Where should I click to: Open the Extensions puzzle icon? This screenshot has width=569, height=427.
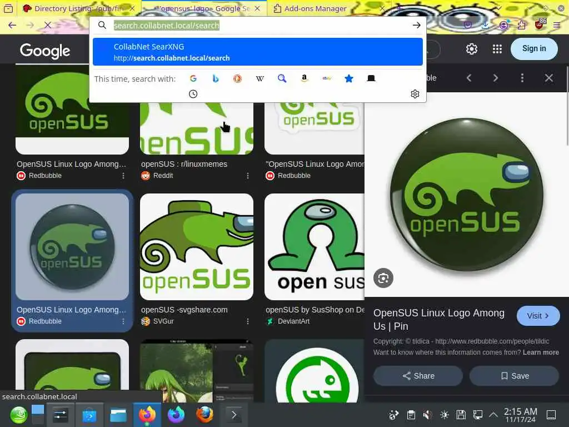(521, 25)
